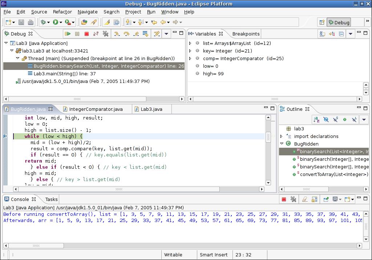Collapse the Lab3 [Java Application] node

[6, 43]
